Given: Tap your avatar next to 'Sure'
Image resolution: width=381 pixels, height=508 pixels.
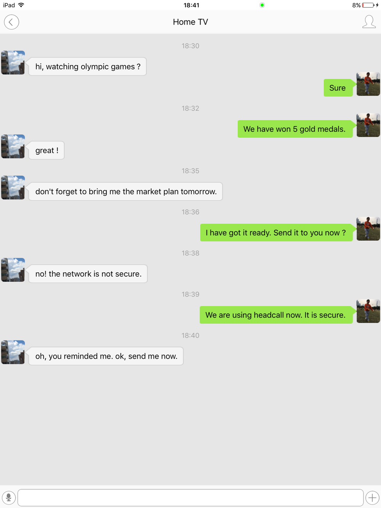Looking at the screenshot, I should 368,84.
